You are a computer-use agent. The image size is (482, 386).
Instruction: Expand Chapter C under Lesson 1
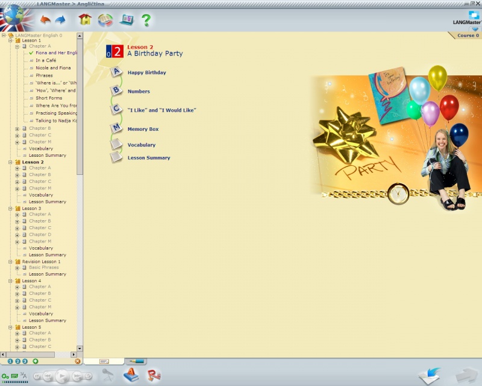click(x=17, y=136)
